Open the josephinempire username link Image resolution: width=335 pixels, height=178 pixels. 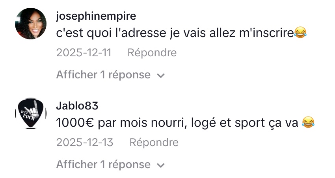96,16
